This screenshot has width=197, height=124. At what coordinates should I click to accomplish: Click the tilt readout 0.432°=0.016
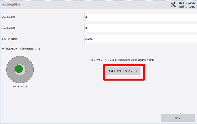20,86
